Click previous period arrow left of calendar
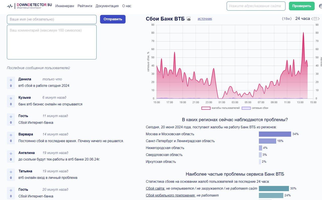This screenshot has width=322, height=200. click(x=312, y=19)
